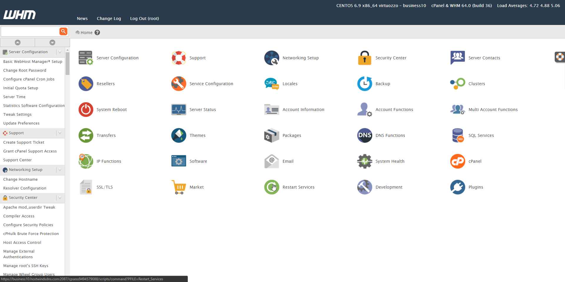Open the Home help question mark
This screenshot has height=282, width=565.
click(x=97, y=33)
